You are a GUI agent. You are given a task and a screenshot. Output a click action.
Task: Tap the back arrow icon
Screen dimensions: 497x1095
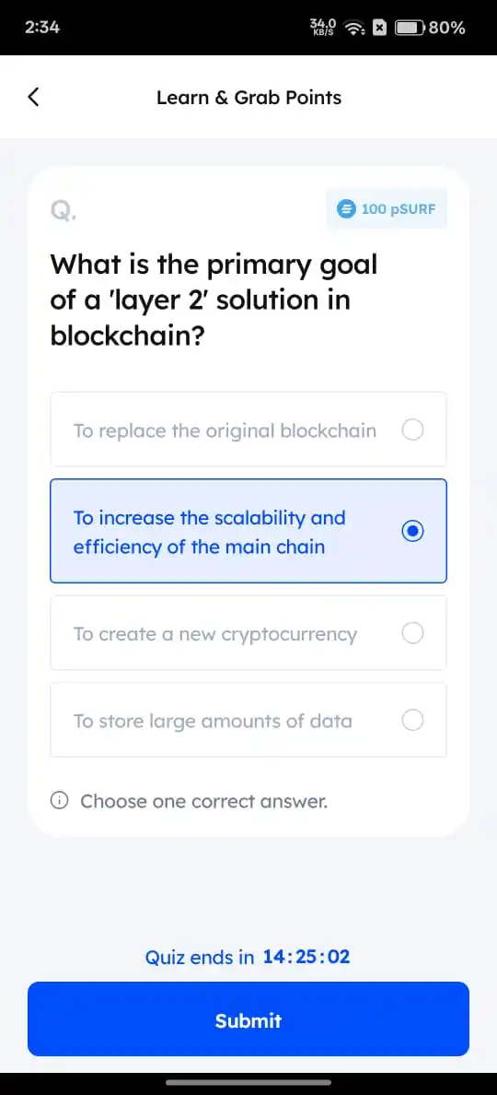coord(33,97)
